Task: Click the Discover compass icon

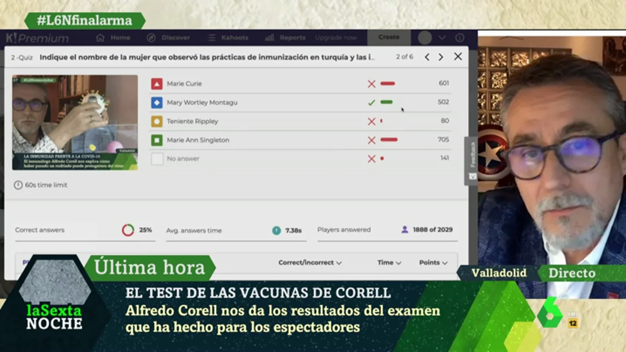Action: click(151, 38)
